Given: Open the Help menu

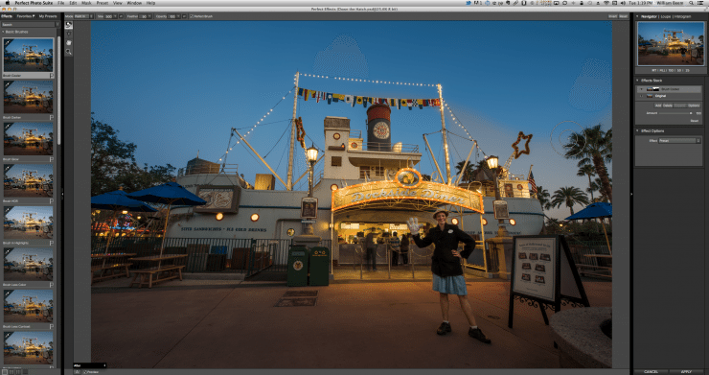Looking at the screenshot, I should [x=151, y=3].
